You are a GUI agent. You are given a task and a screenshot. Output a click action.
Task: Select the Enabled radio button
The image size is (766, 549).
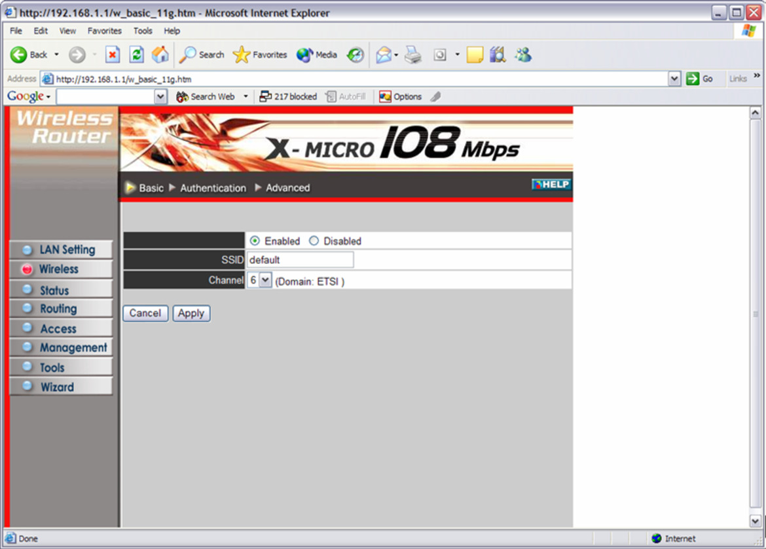pyautogui.click(x=255, y=240)
